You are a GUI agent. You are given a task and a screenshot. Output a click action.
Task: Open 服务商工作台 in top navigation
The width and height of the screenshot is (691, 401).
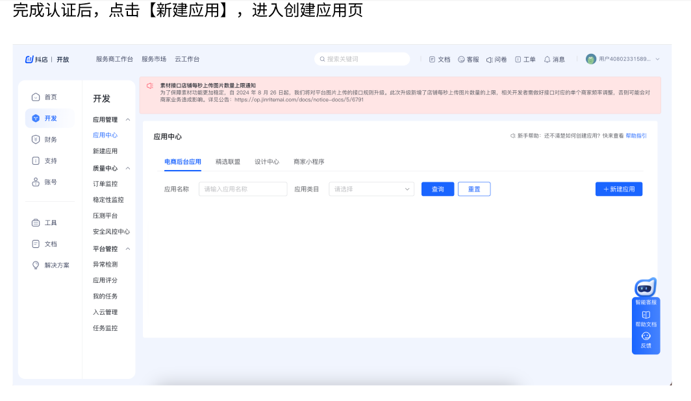[x=114, y=59]
